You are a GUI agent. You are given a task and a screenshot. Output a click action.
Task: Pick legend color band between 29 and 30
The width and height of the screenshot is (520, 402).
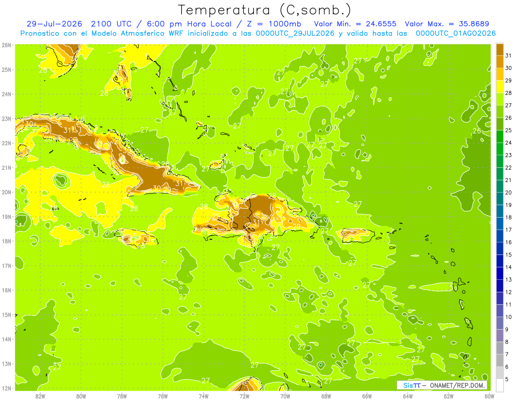(500, 74)
